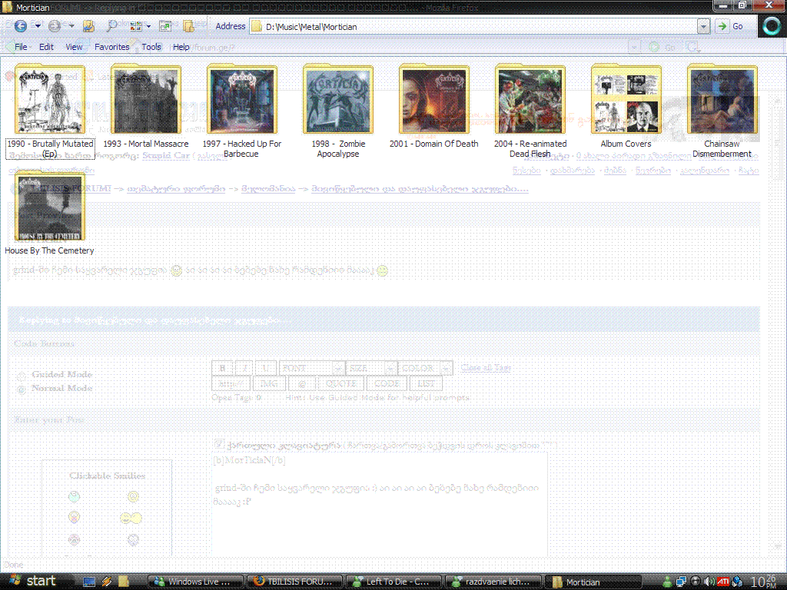The height and width of the screenshot is (590, 787).
Task: Switch to Mortician taskbar button
Action: (593, 582)
